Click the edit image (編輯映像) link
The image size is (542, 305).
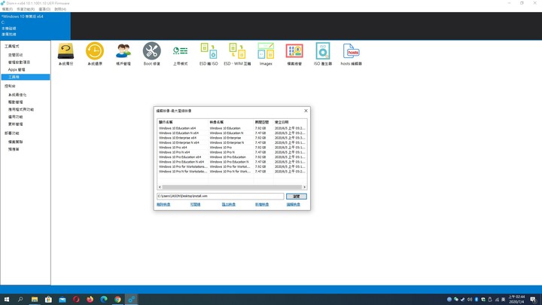coord(294,204)
